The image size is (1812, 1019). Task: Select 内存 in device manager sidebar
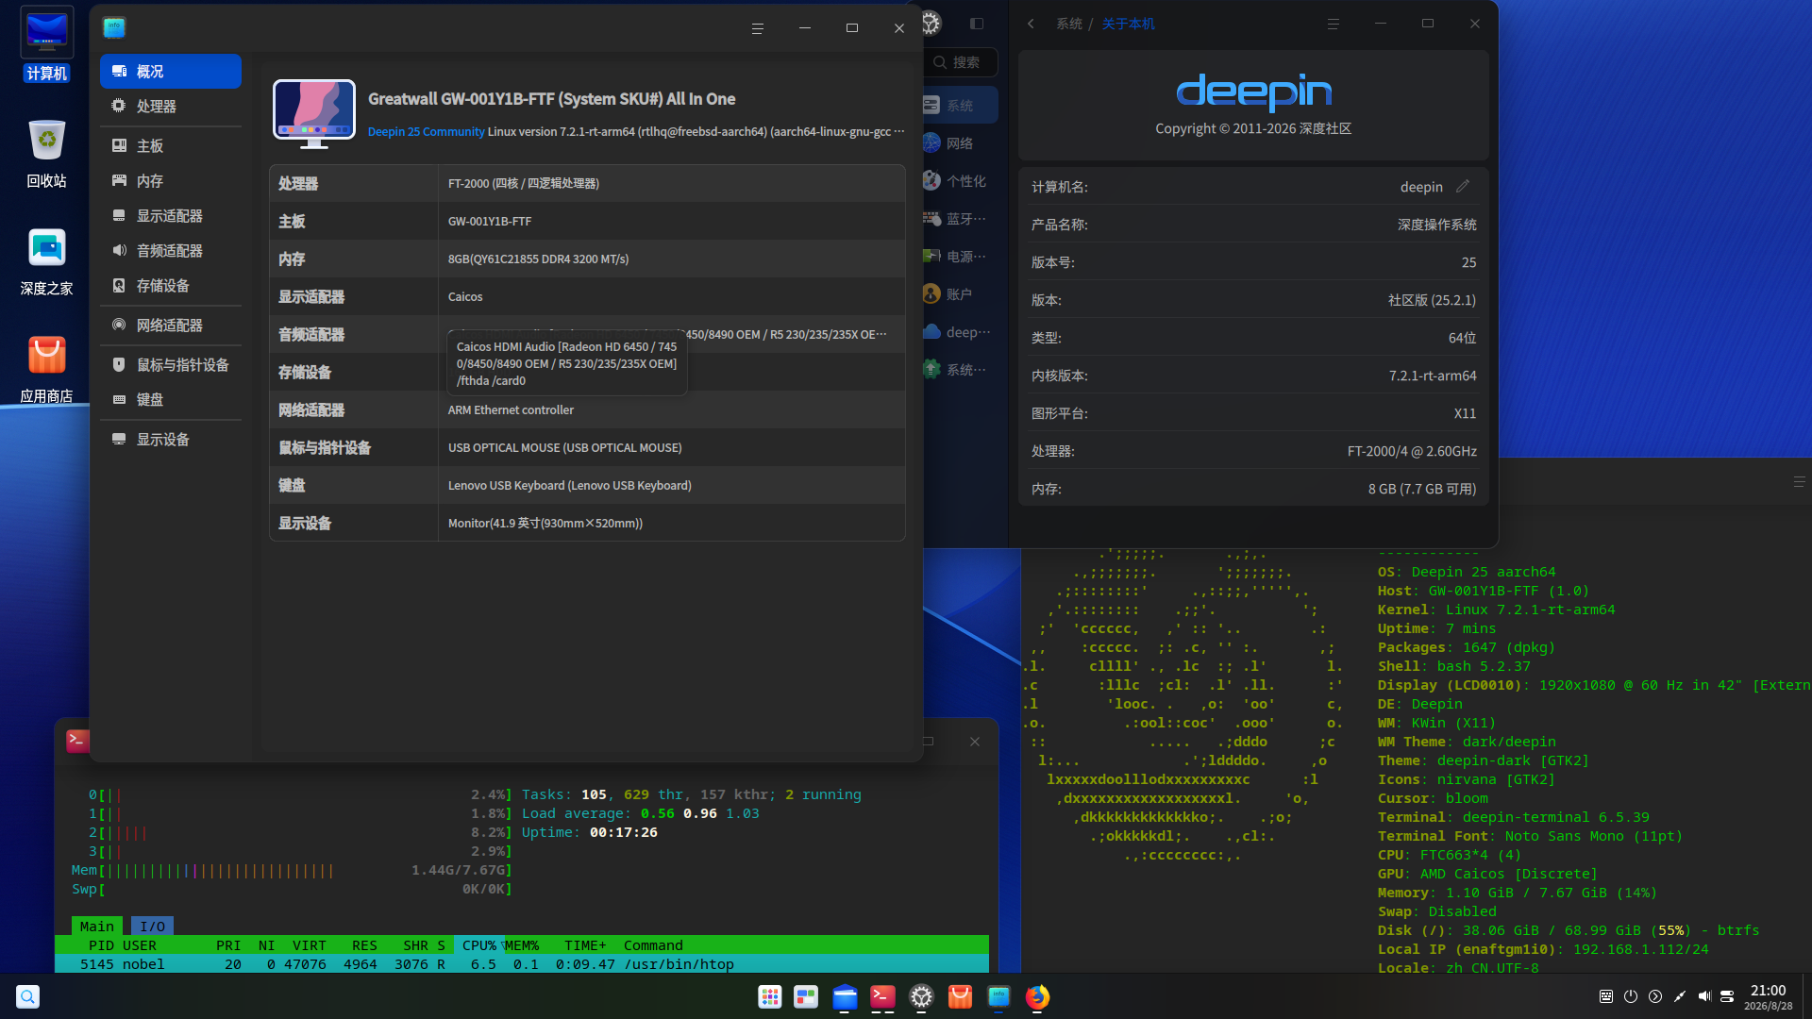pos(171,181)
